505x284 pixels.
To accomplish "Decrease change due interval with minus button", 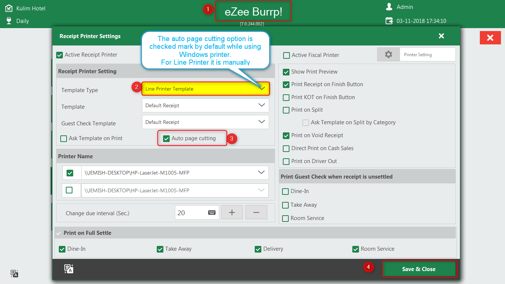I will pyautogui.click(x=256, y=213).
